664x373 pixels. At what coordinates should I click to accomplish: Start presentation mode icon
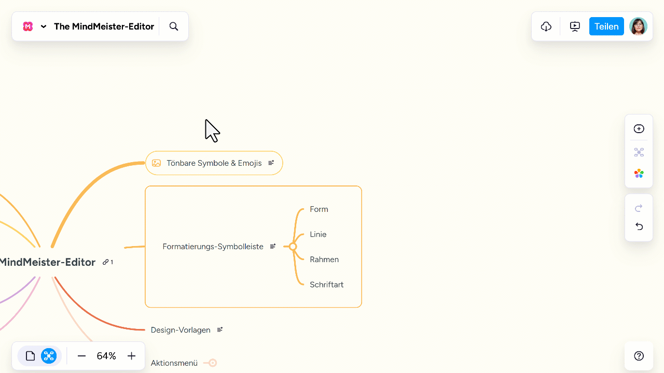[x=575, y=26]
